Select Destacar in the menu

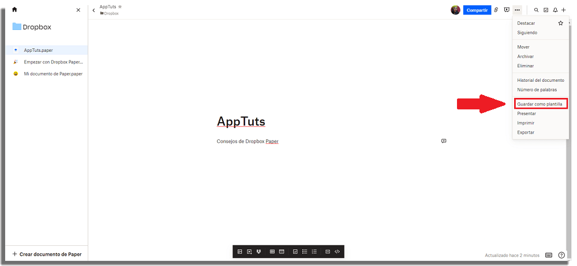(x=526, y=23)
